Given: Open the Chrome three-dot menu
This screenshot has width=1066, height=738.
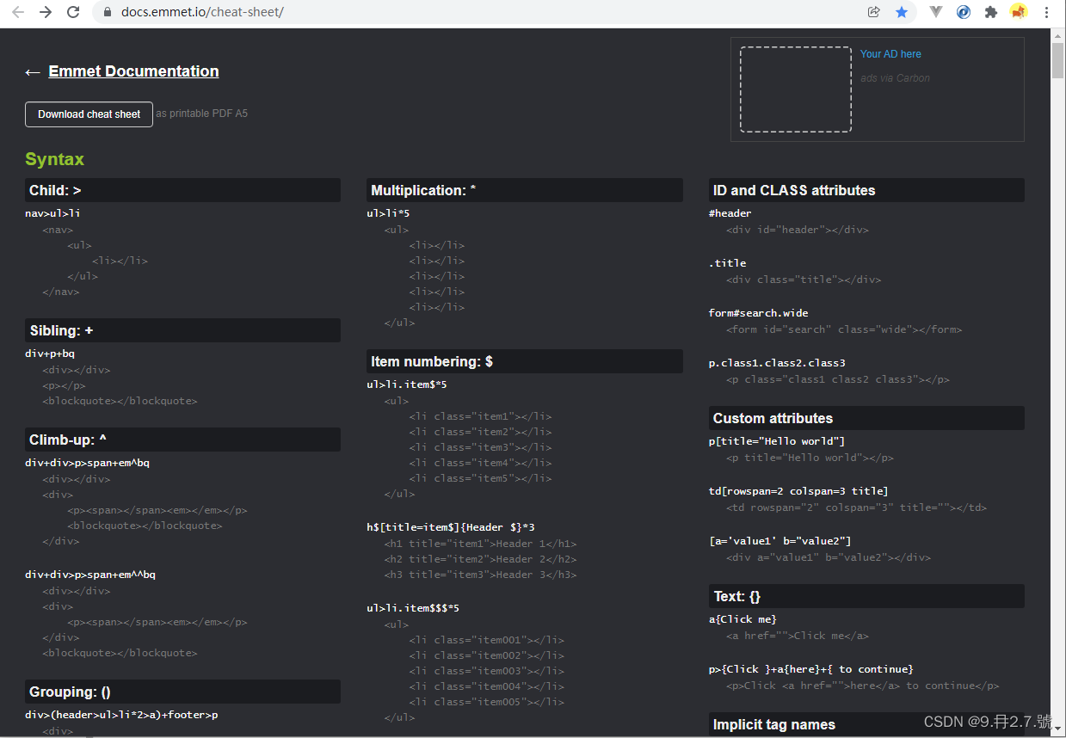Looking at the screenshot, I should coord(1047,12).
